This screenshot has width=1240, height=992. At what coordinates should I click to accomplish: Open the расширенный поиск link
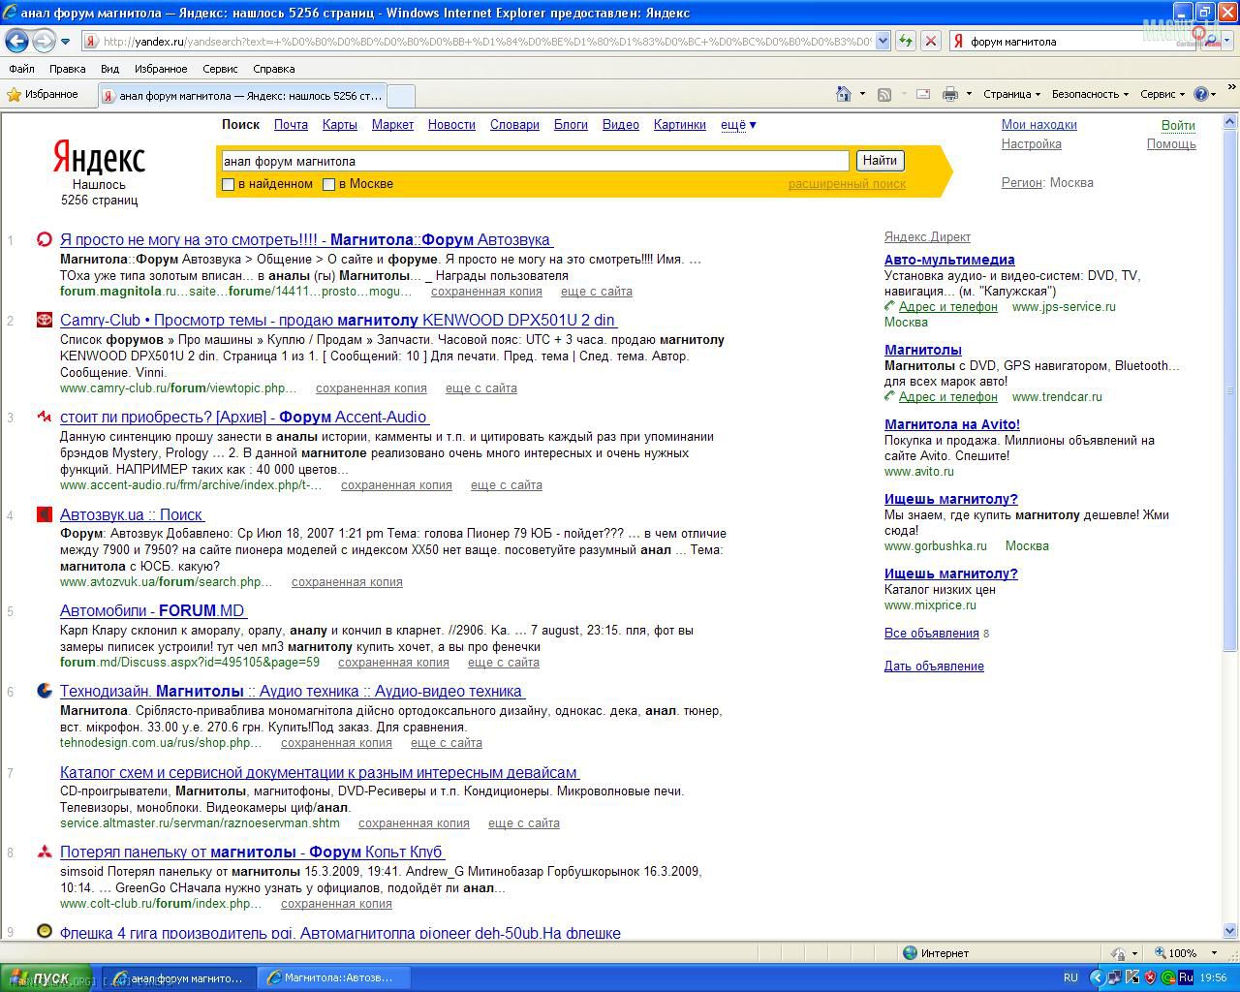point(847,184)
